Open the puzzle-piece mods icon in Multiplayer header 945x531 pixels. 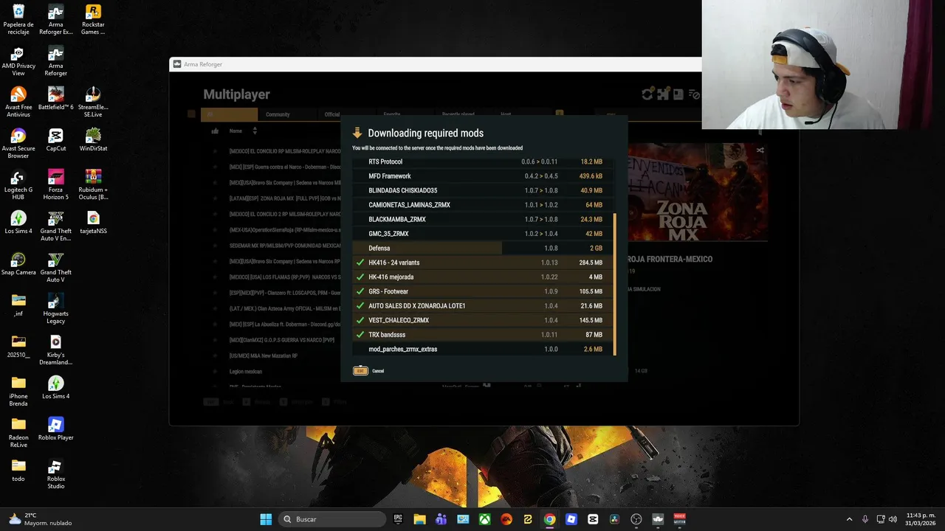click(663, 94)
